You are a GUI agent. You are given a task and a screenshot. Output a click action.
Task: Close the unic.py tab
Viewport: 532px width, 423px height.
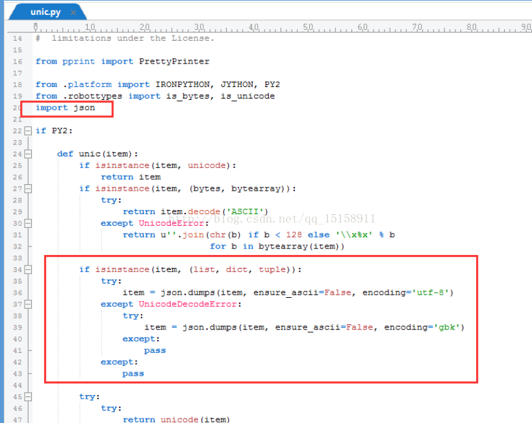(x=73, y=13)
